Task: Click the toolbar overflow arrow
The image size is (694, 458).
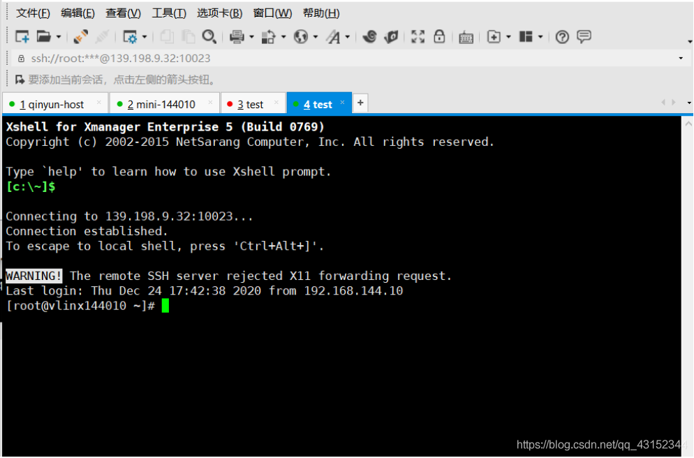Action: (690, 41)
